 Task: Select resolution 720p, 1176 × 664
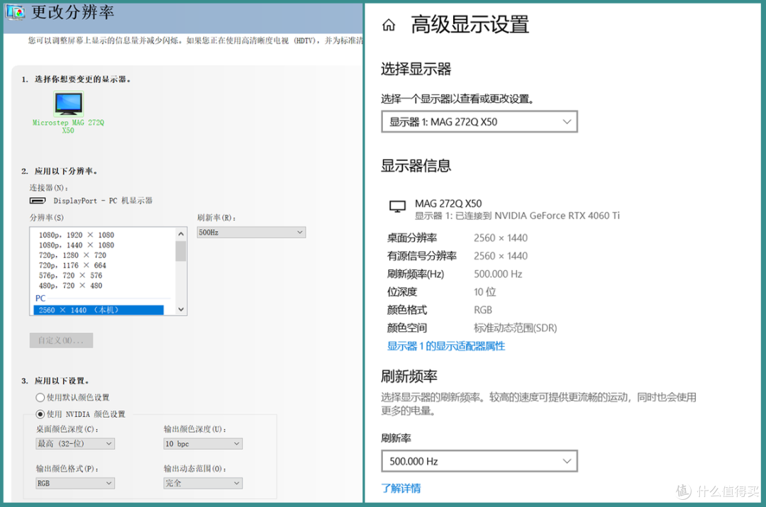72,265
